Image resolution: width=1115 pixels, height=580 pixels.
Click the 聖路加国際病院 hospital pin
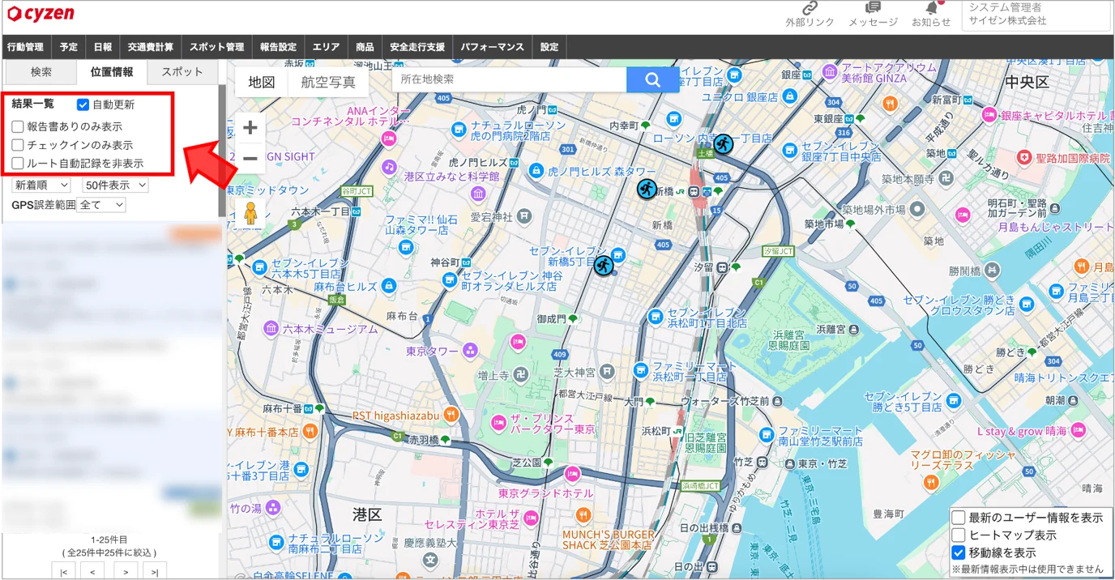click(1024, 157)
